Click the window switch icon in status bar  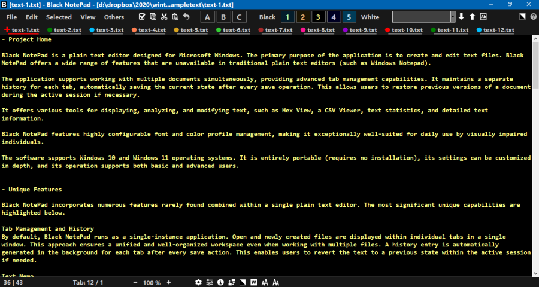point(231,282)
